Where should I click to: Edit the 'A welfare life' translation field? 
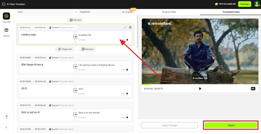104,37
